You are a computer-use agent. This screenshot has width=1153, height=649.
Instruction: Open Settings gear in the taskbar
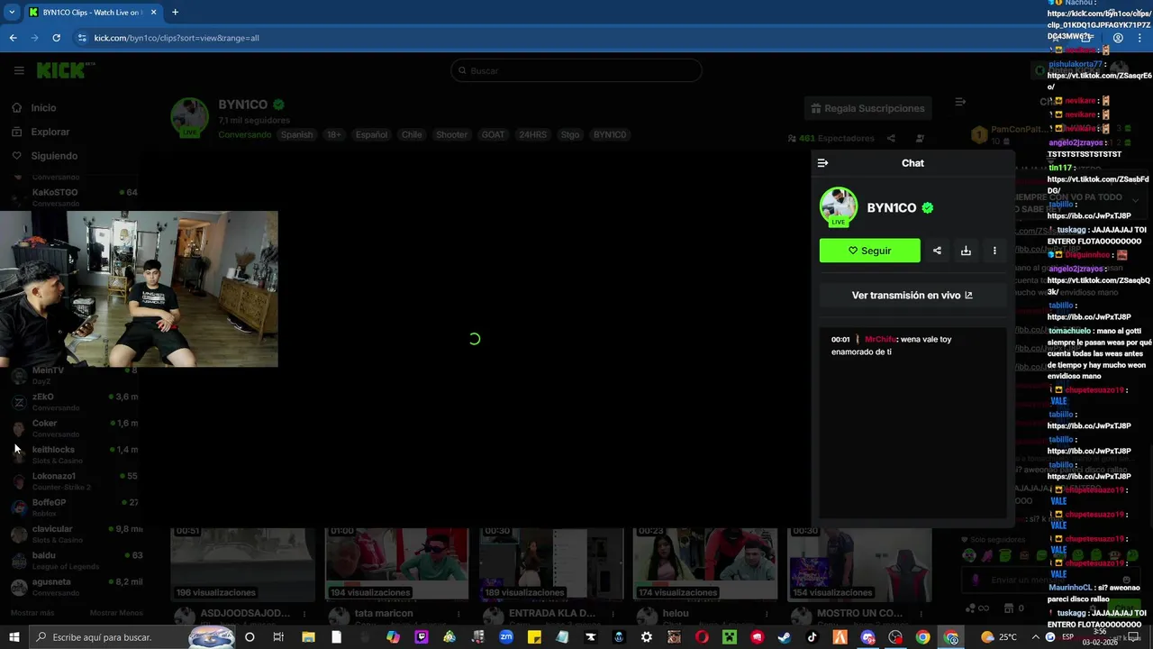(646, 637)
